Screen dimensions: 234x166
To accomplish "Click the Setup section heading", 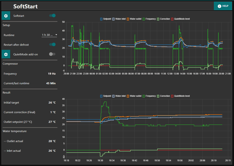I will 6,25.
